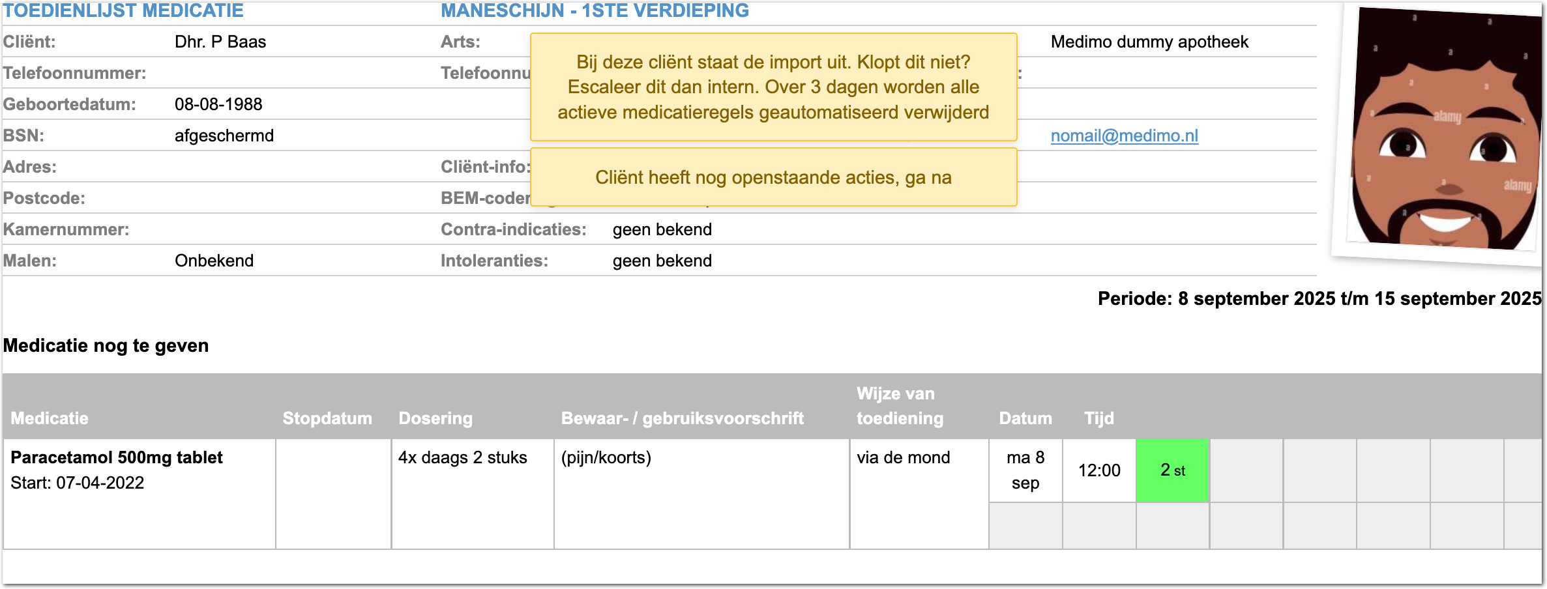Click the 'Maneschijn - 1ste verdieping' heading
The image size is (1547, 589).
pyautogui.click(x=595, y=10)
